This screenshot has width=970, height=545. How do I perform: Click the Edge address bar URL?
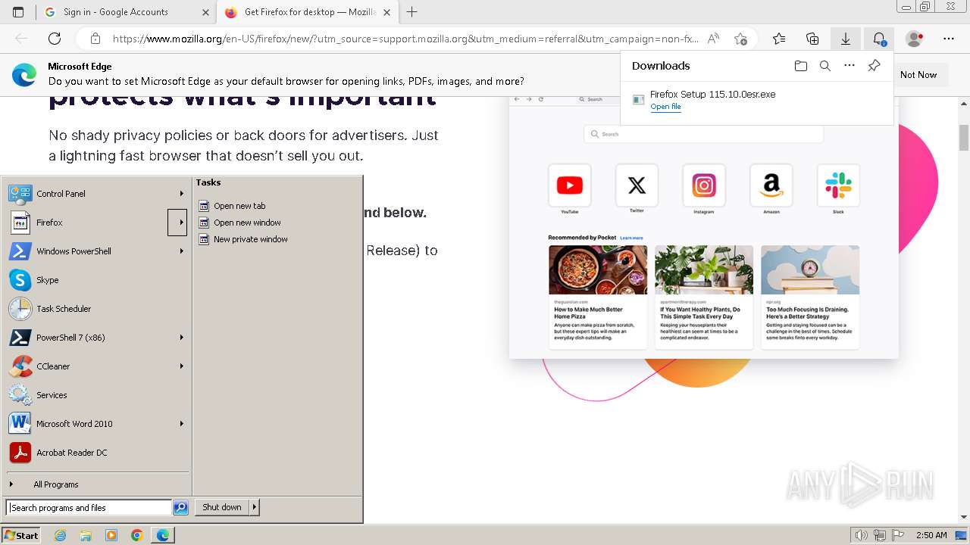pos(405,39)
